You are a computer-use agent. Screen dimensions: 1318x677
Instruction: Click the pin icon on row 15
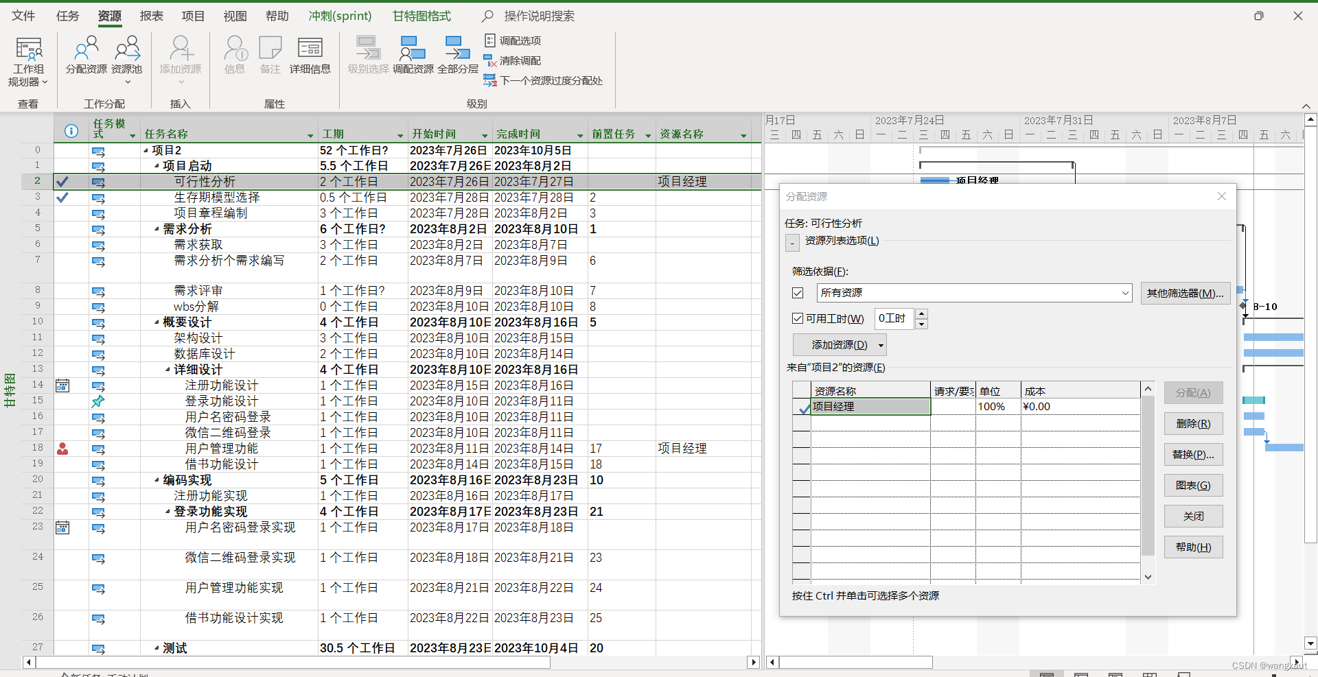coord(98,401)
